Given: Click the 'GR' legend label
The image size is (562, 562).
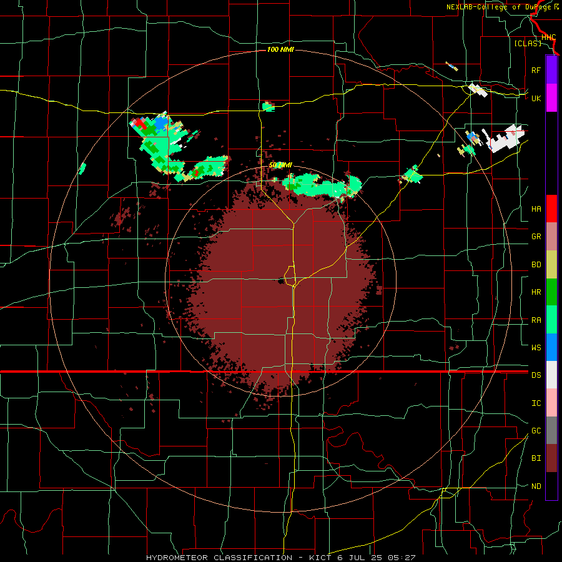Looking at the screenshot, I should (x=536, y=236).
